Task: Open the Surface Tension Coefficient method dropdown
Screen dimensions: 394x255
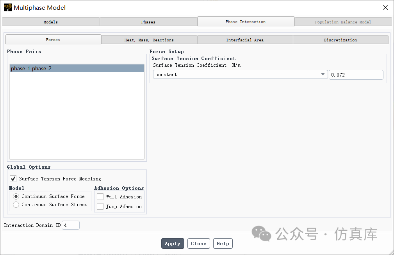Action: point(323,74)
